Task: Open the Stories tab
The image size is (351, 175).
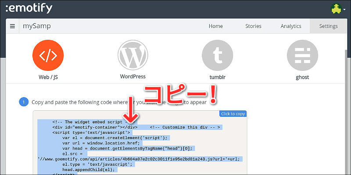Action: coord(253,26)
